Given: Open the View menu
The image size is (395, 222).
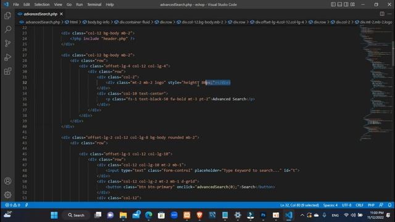Looking at the screenshot, I should coord(58,4).
